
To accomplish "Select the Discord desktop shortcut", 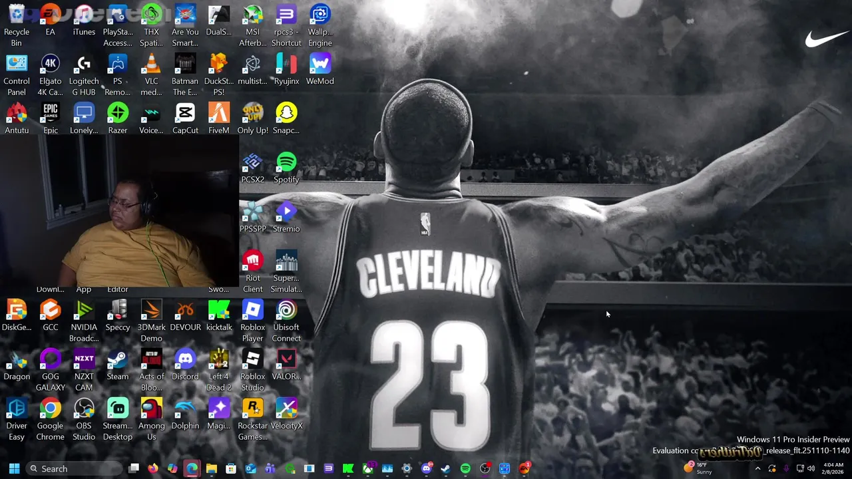I will (x=185, y=365).
